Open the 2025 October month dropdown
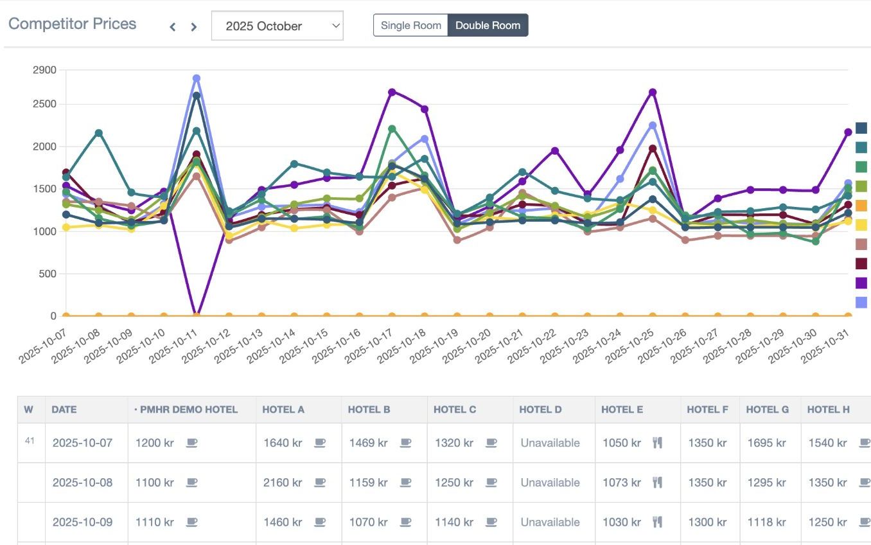The height and width of the screenshot is (545, 871). [277, 26]
